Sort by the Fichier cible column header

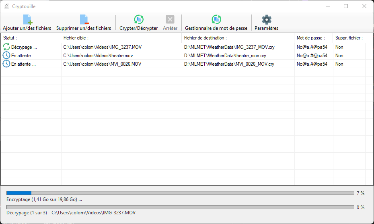(121, 38)
